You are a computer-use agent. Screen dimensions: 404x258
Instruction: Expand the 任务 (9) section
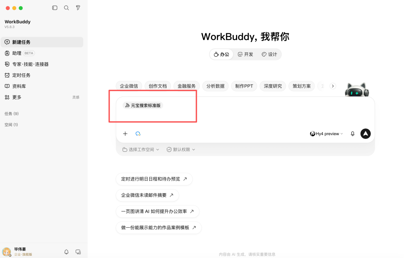coord(12,113)
